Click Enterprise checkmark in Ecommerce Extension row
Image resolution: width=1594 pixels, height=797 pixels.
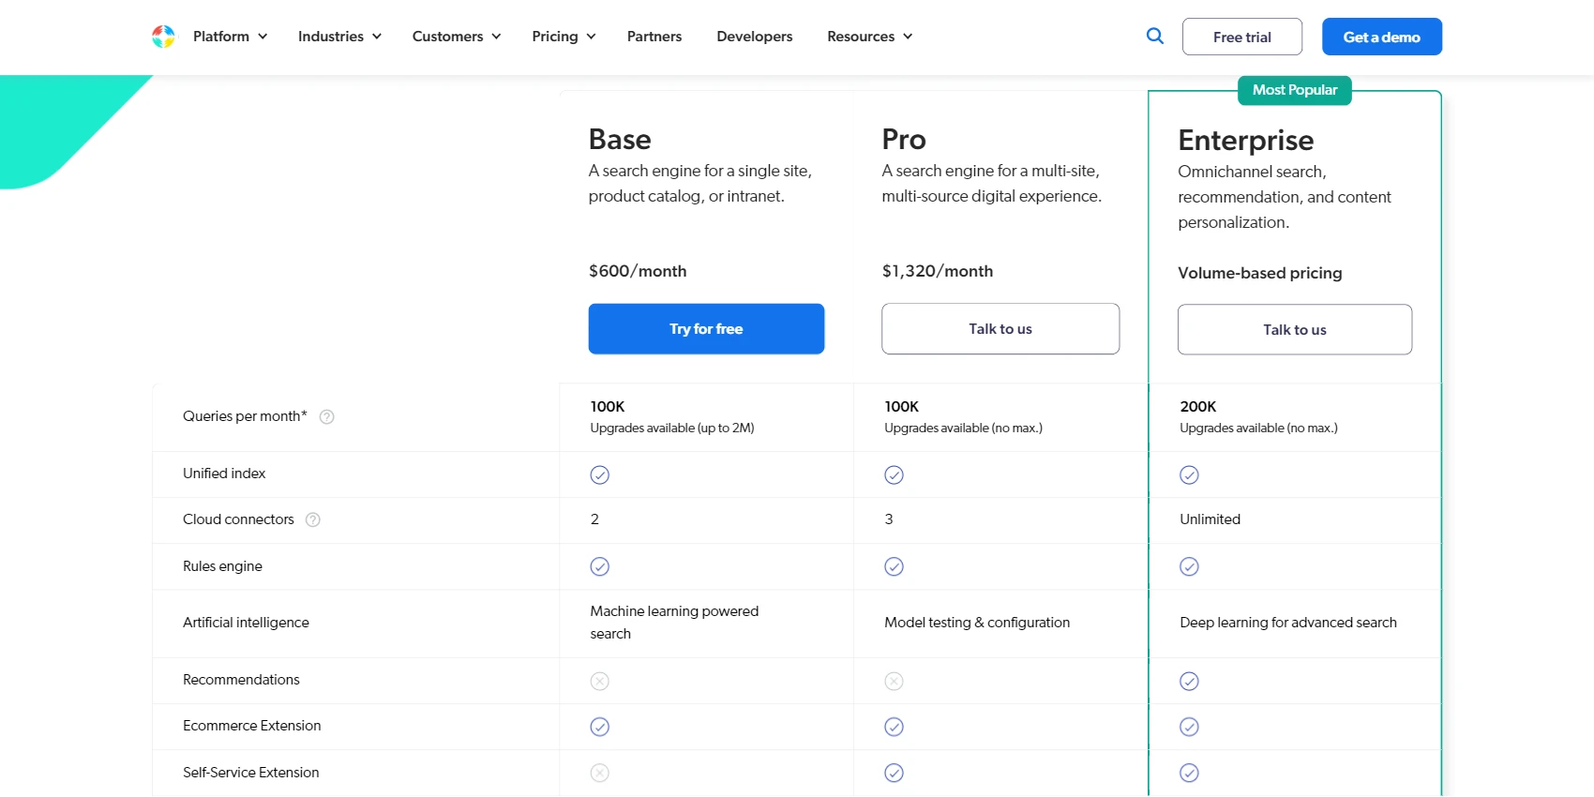click(1189, 727)
